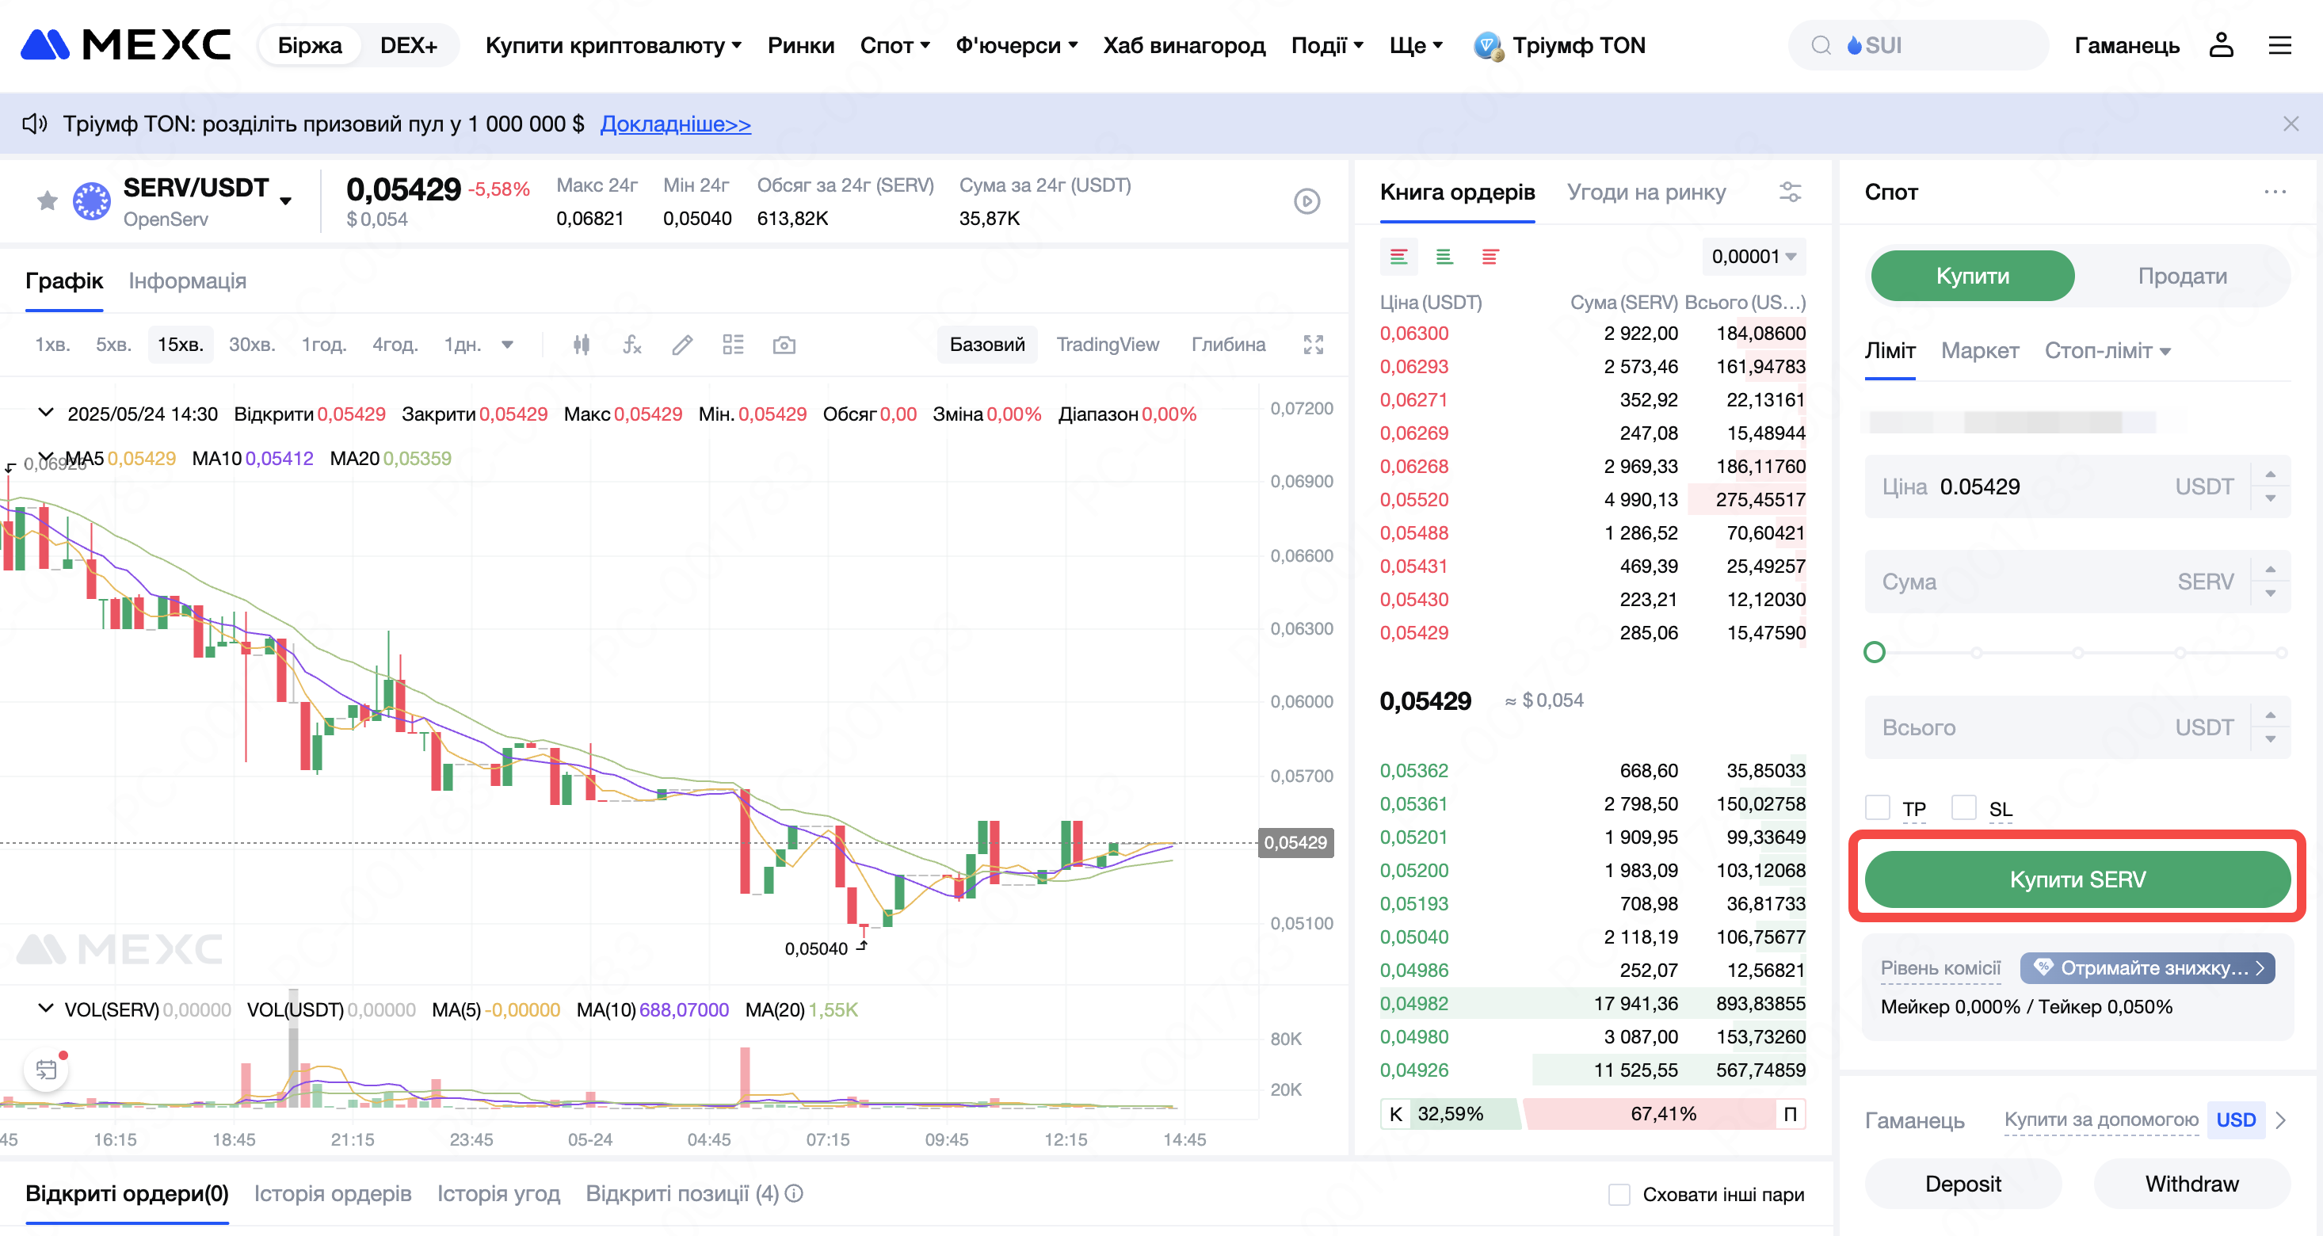Expand chart to fullscreen
2323x1236 pixels.
pyautogui.click(x=1313, y=345)
